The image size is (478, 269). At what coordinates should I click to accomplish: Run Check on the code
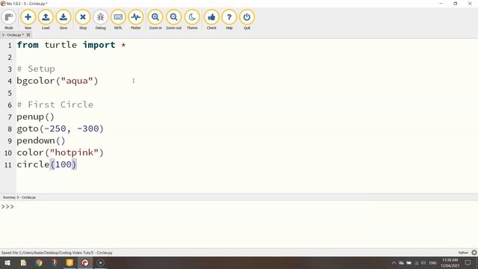211,20
